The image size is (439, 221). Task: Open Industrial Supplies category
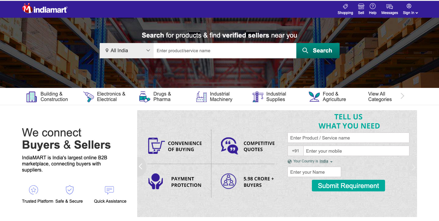click(x=269, y=97)
